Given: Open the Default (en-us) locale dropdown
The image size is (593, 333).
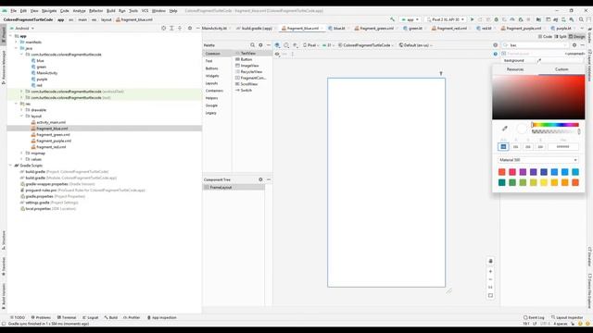Looking at the screenshot, I should (x=415, y=45).
